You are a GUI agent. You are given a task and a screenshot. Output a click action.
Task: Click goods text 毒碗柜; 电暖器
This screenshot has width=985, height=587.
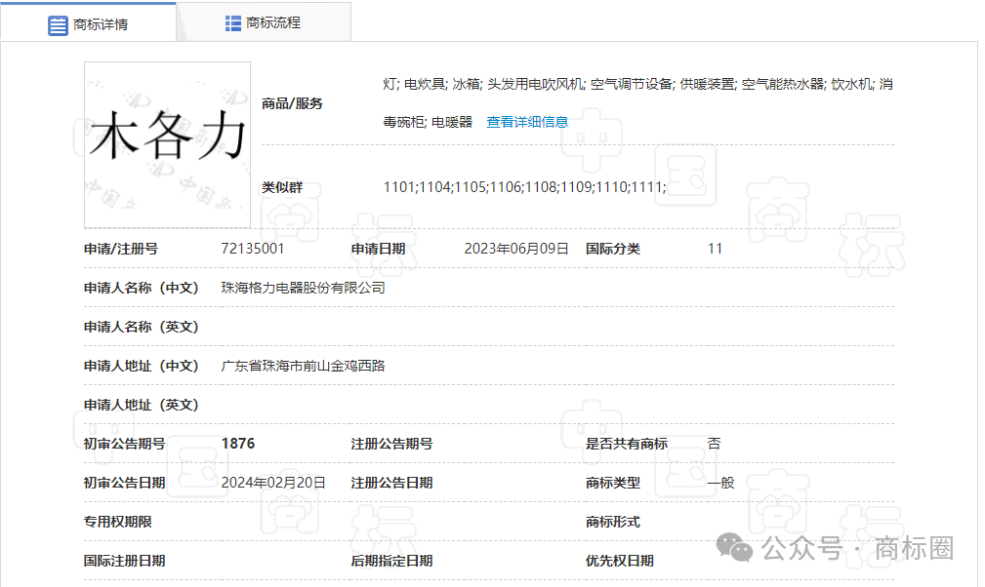click(428, 122)
